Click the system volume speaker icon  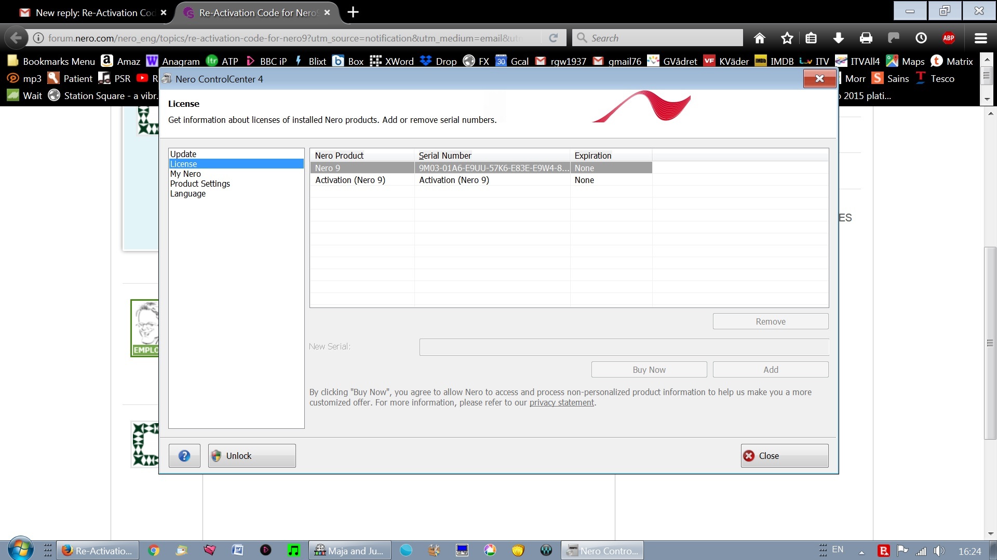tap(941, 550)
